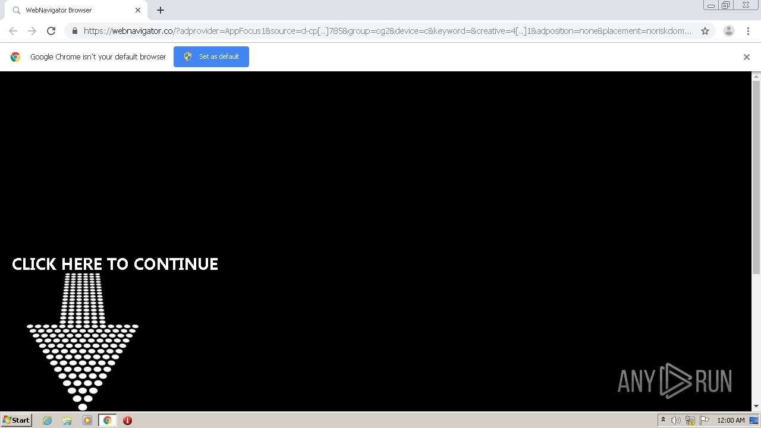Open the Windows Start menu
The image size is (761, 428).
point(16,420)
